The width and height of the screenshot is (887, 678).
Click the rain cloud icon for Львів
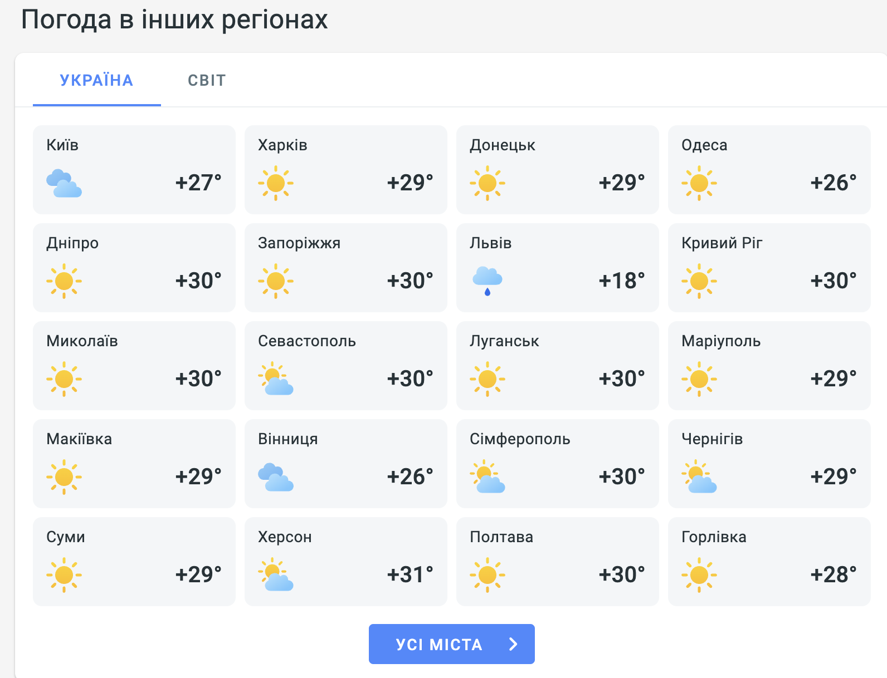pos(488,281)
